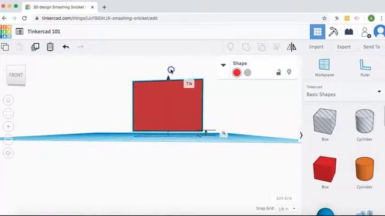The width and height of the screenshot is (385, 216).
Task: Set shape to Hole striped swatch
Action: [x=247, y=73]
